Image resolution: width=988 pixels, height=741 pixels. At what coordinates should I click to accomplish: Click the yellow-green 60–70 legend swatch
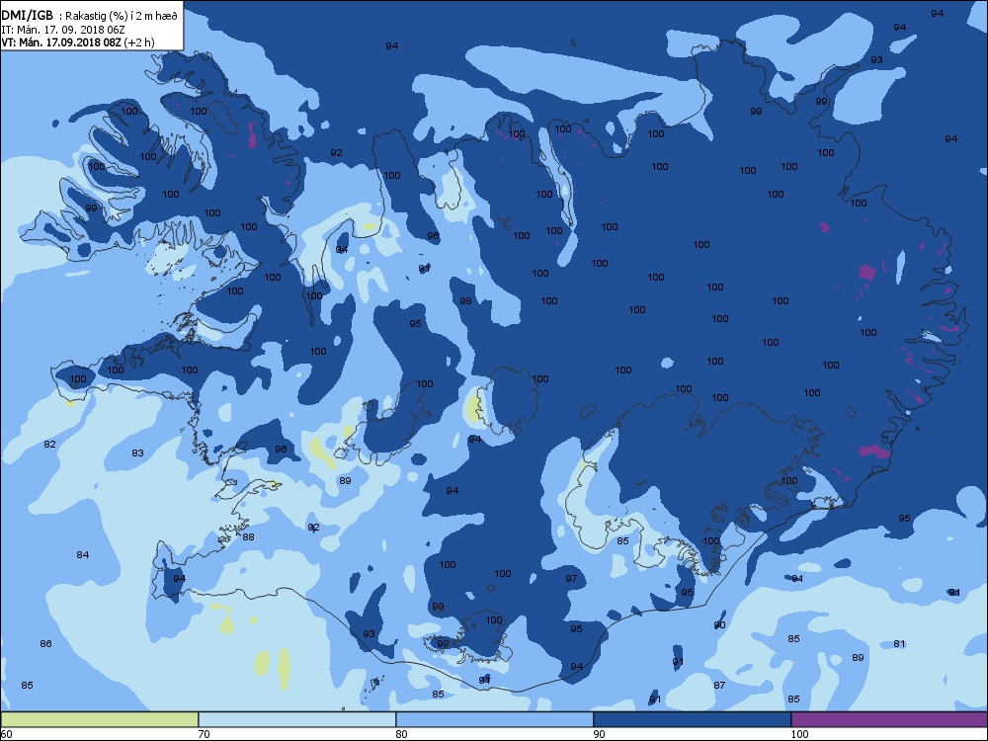tap(100, 719)
